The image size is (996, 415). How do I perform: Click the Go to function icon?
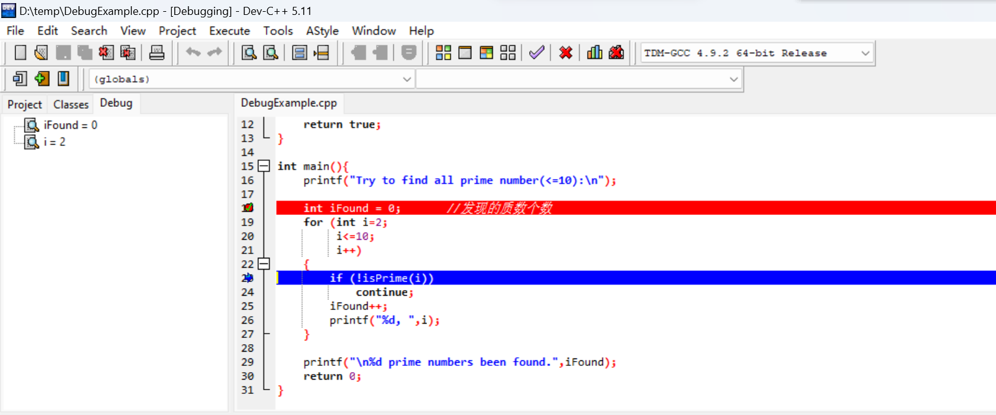coord(299,53)
